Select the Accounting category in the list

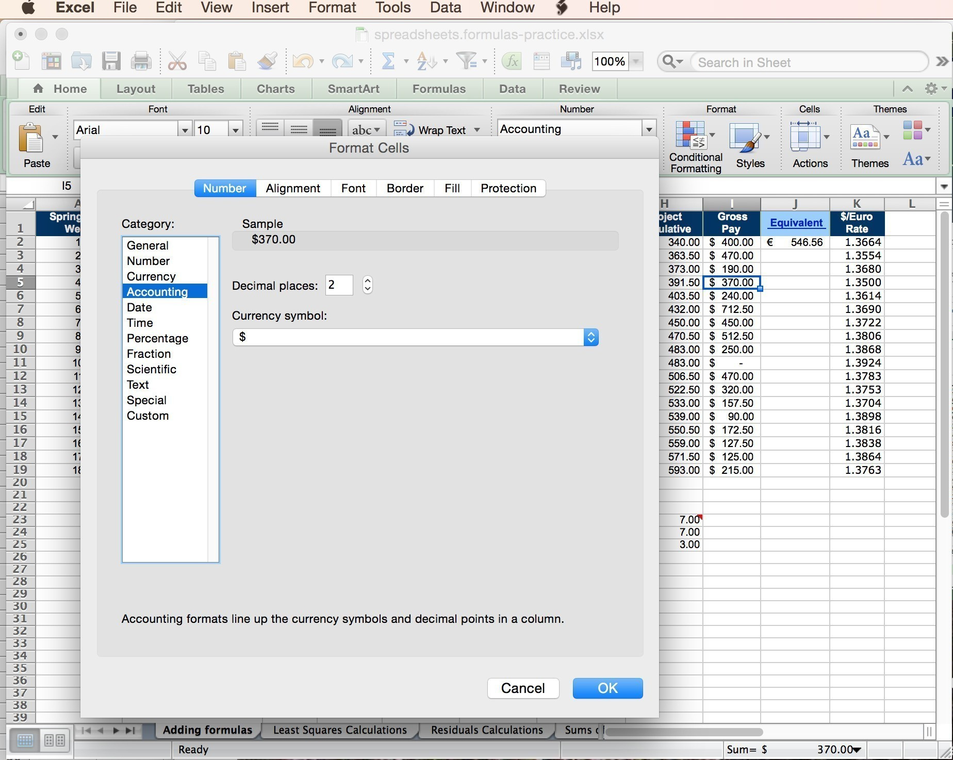point(157,291)
